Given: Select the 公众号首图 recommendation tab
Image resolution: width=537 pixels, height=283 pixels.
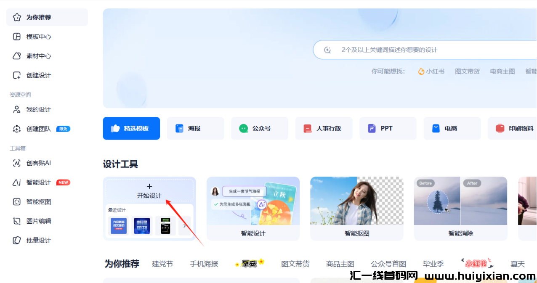Looking at the screenshot, I should coord(388,264).
